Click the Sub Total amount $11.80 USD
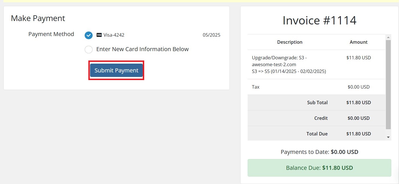The height and width of the screenshot is (184, 399). (x=359, y=103)
